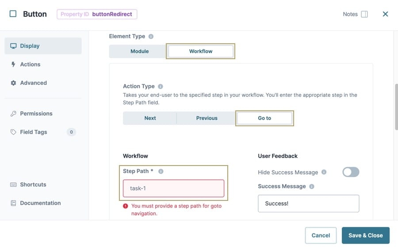The height and width of the screenshot is (249, 398).
Task: Click the Property ID buttonRedirect field
Action: click(97, 14)
